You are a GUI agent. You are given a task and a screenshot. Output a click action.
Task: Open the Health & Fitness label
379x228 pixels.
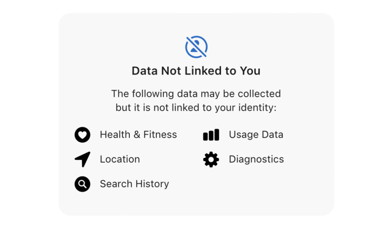[138, 135]
